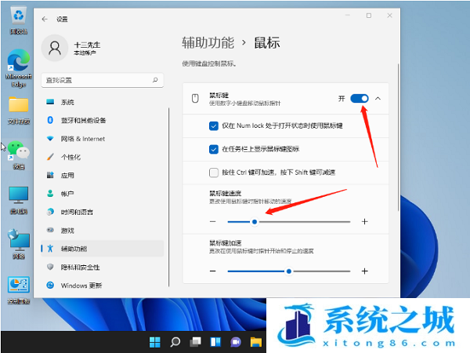The image size is (470, 353).
Task: Click the Windows Start button on taskbar
Action: (155, 342)
